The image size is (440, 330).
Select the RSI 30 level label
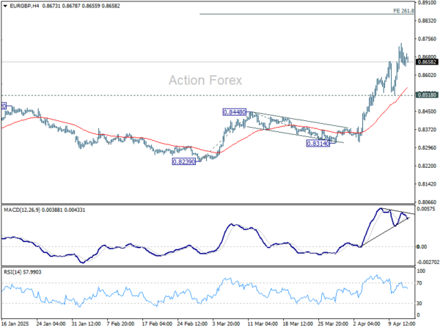(419, 304)
